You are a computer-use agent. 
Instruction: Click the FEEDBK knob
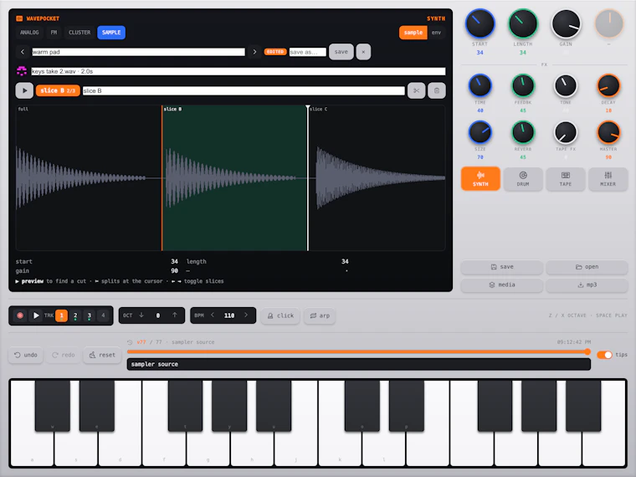pyautogui.click(x=523, y=85)
